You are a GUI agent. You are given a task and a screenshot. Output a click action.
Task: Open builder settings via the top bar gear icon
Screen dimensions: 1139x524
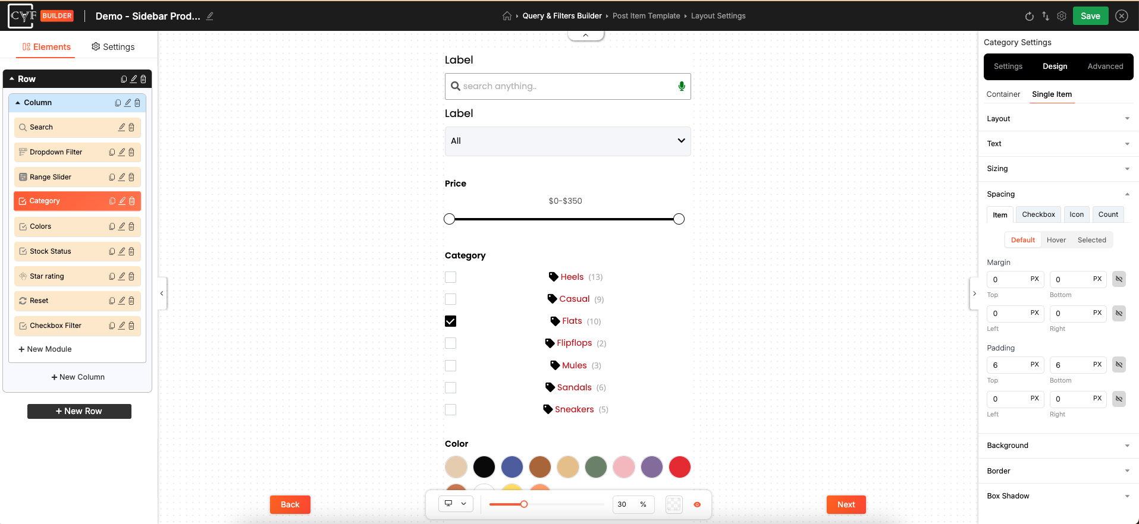pos(1062,16)
